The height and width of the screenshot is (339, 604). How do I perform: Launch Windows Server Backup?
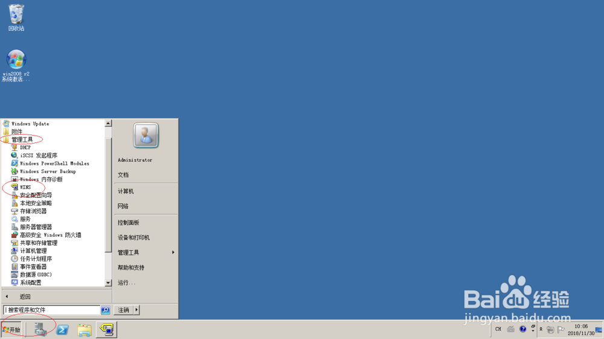coord(48,171)
